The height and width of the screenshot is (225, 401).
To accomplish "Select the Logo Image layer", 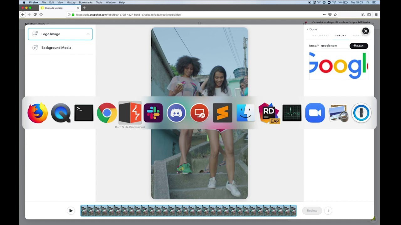I will (60, 34).
